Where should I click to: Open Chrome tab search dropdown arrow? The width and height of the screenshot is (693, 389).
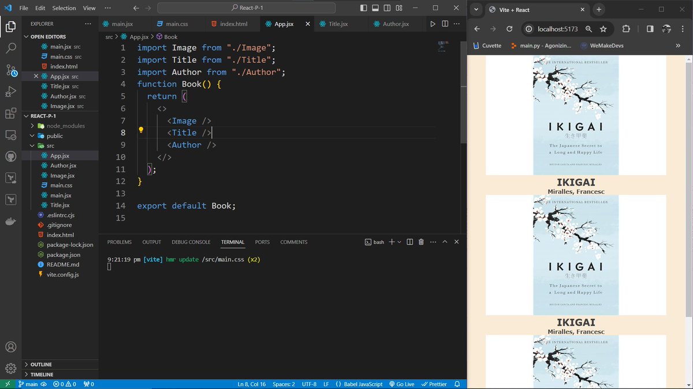pyautogui.click(x=476, y=9)
